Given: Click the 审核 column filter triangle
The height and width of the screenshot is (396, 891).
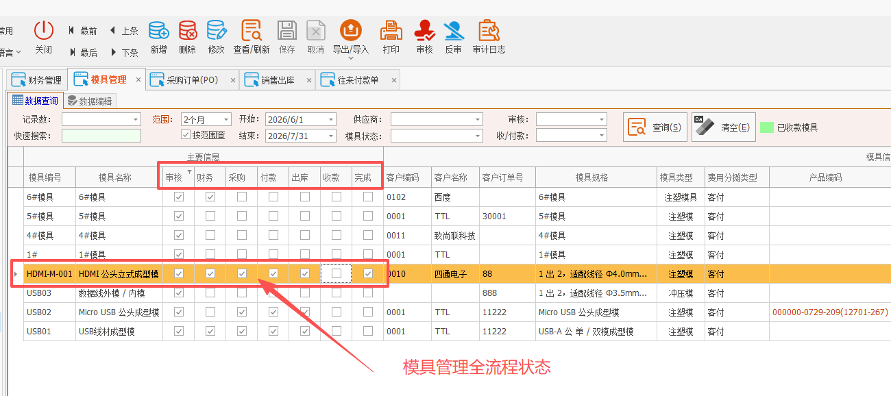Looking at the screenshot, I should pyautogui.click(x=190, y=171).
